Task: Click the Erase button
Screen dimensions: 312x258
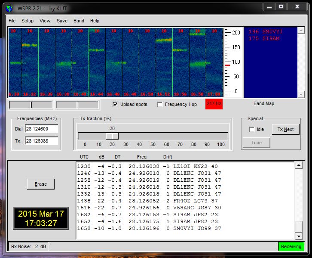Action: [x=40, y=184]
